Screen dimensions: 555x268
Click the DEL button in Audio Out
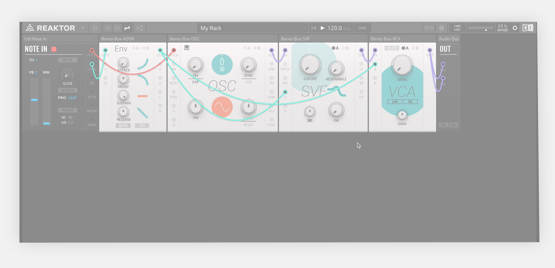[x=443, y=125]
